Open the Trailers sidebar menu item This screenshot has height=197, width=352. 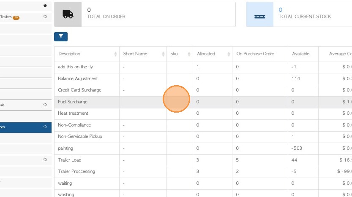point(6,17)
